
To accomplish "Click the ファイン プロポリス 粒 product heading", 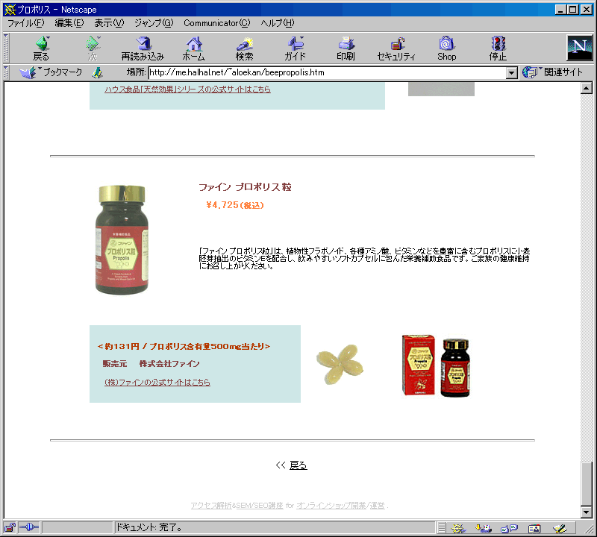I will 245,187.
